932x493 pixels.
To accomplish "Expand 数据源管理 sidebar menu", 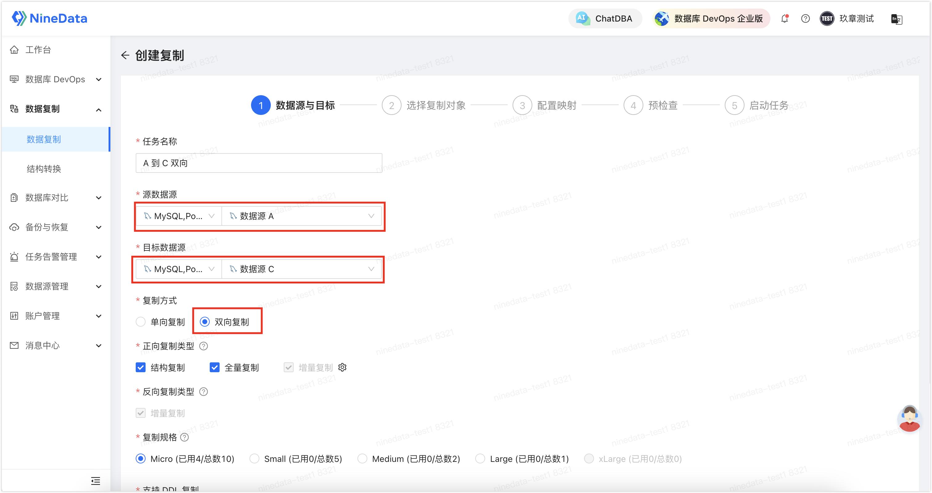I will point(56,287).
